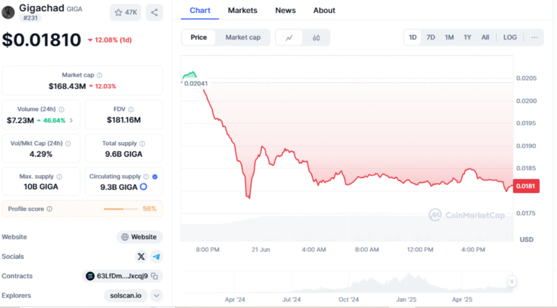The height and width of the screenshot is (308, 557).
Task: Open the Telegram social link
Action: [x=156, y=256]
